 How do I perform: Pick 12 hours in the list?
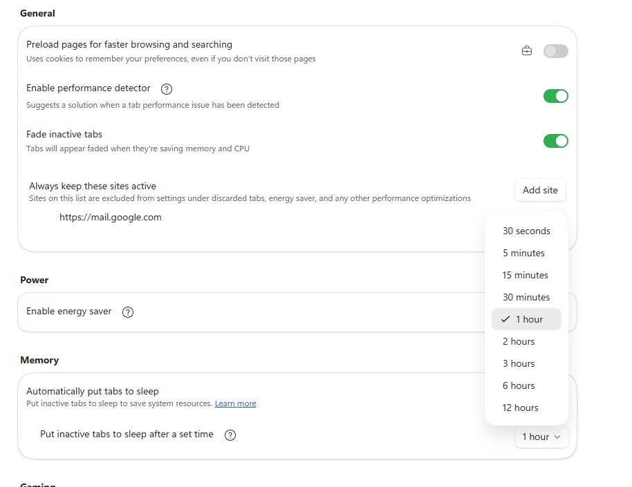coord(526,408)
